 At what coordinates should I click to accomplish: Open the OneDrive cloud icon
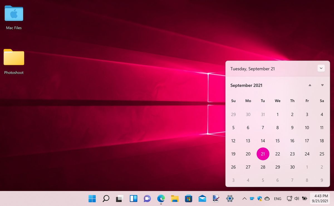pos(267,198)
